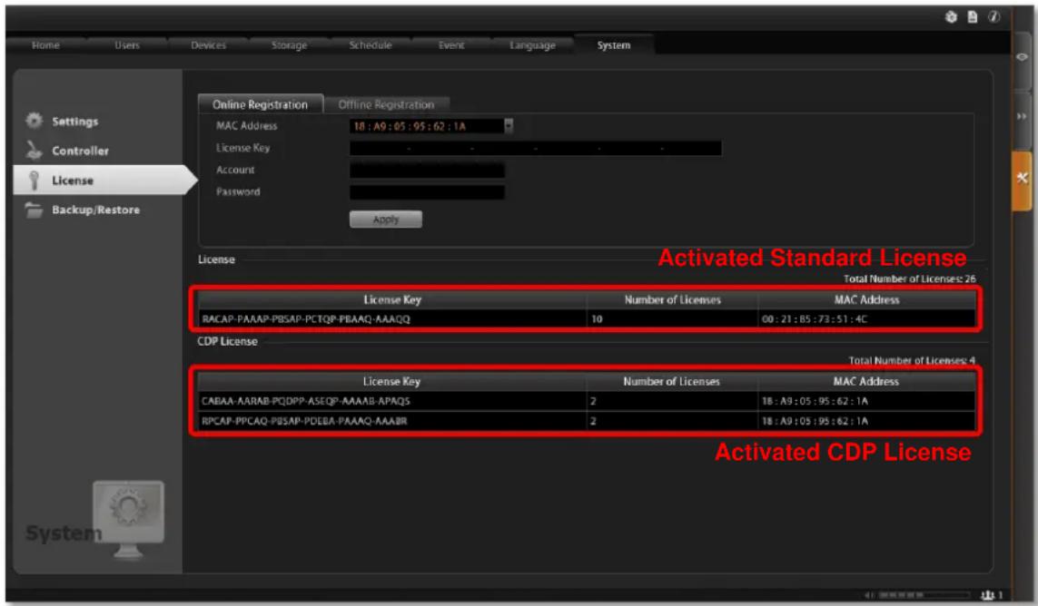The height and width of the screenshot is (606, 1038).
Task: Click the double-arrow expand tab on right edge
Action: 1022,116
